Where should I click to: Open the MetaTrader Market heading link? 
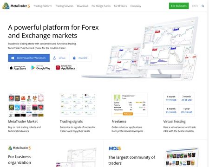pyautogui.click(x=23, y=122)
